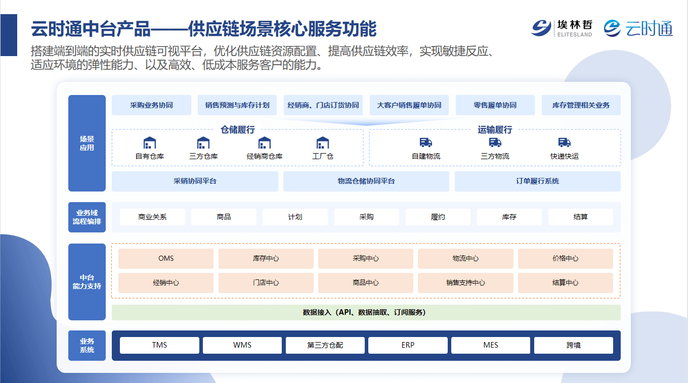Select the 采购业务协同 box
688x383 pixels.
click(151, 105)
